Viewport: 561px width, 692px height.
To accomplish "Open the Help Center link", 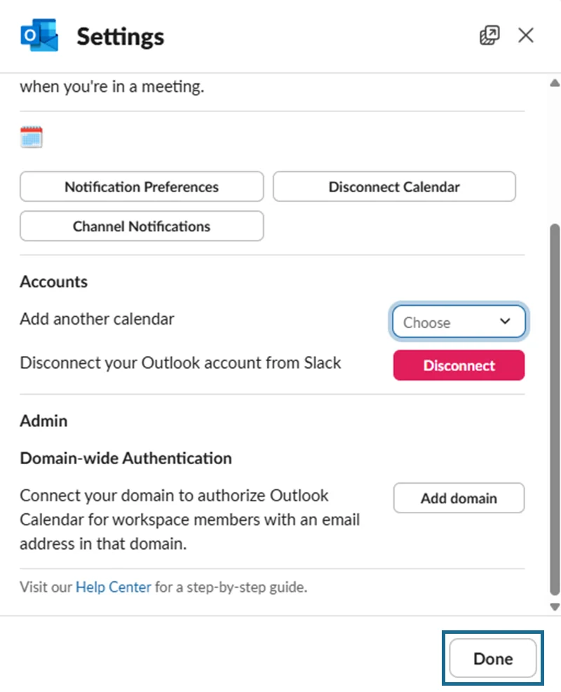I will (113, 587).
